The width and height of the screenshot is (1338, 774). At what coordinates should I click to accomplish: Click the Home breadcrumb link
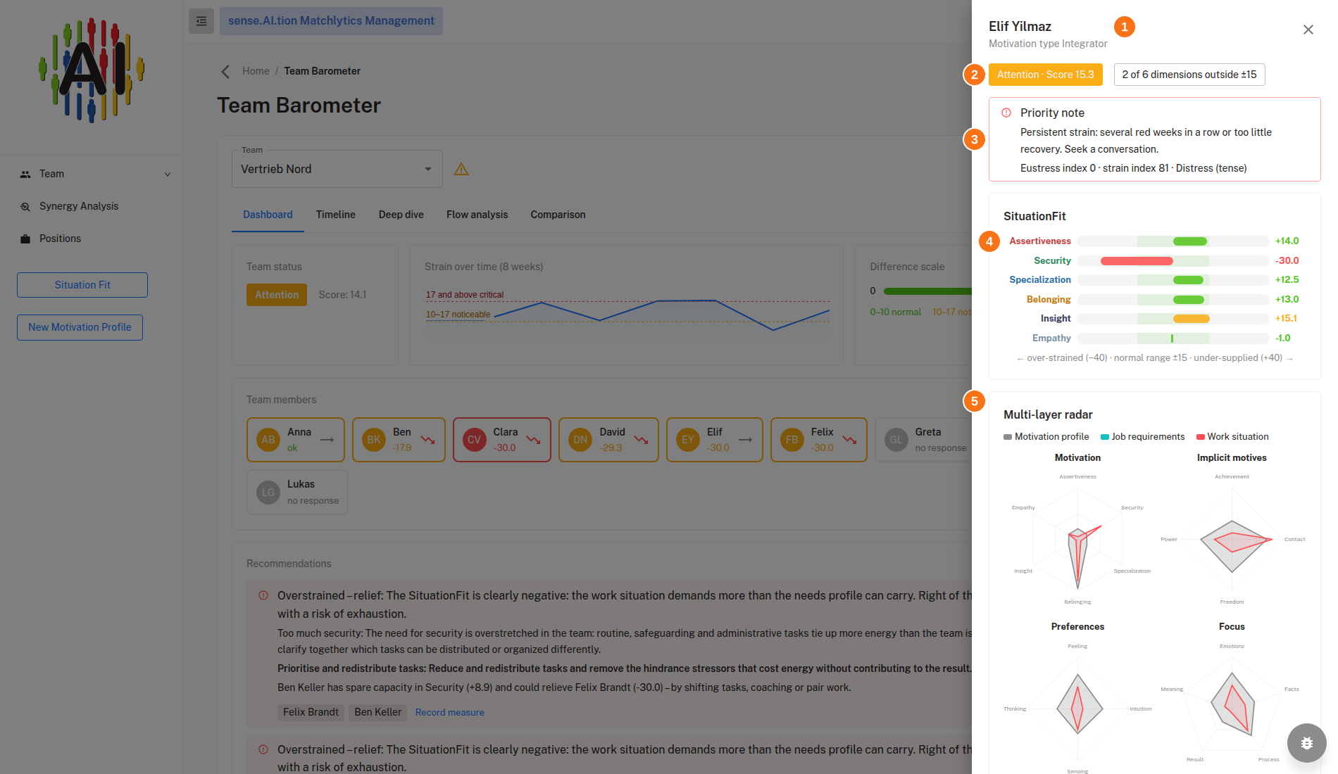[x=256, y=71]
